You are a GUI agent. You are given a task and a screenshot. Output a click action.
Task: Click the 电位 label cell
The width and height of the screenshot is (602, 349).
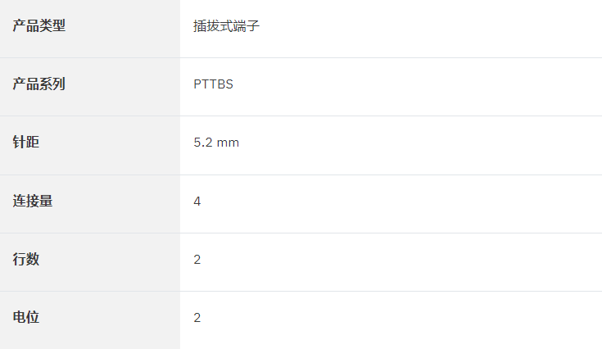tap(90, 320)
